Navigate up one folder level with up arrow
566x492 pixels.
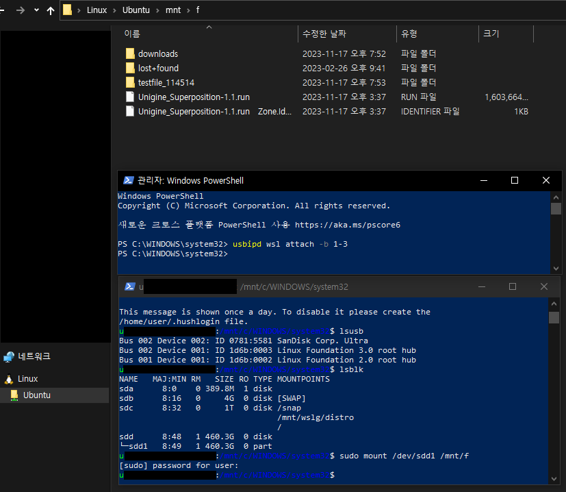[x=51, y=10]
